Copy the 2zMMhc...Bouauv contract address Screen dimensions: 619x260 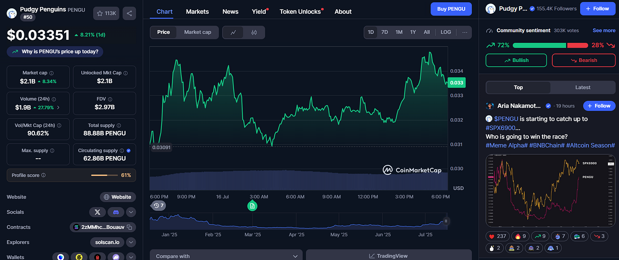130,227
